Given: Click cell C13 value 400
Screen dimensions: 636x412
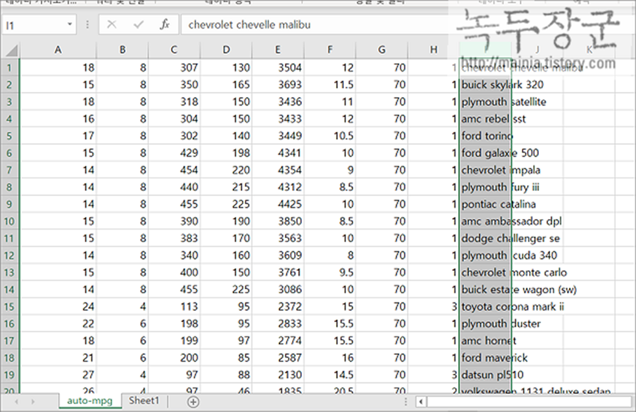Looking at the screenshot, I should pos(174,272).
